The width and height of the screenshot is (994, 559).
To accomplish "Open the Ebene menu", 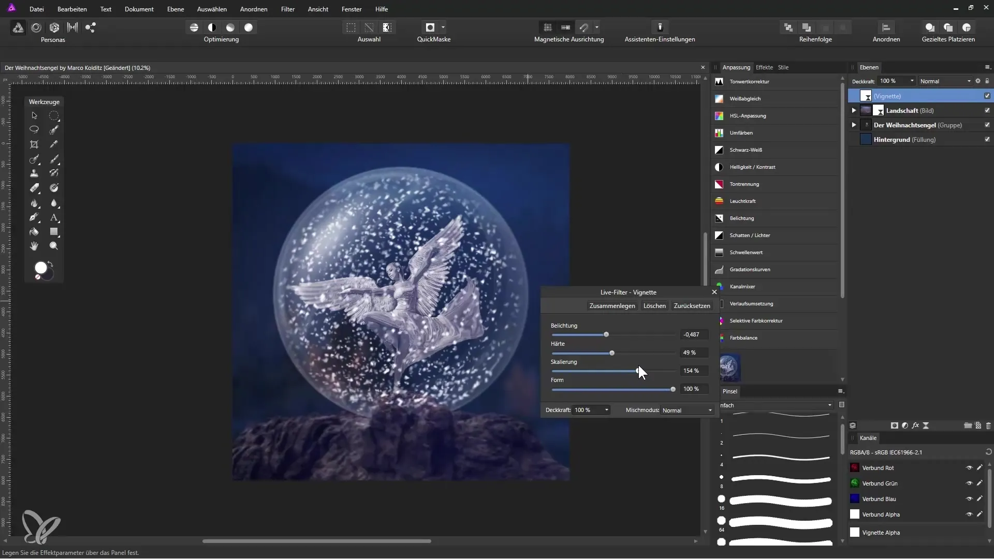I will tap(176, 9).
